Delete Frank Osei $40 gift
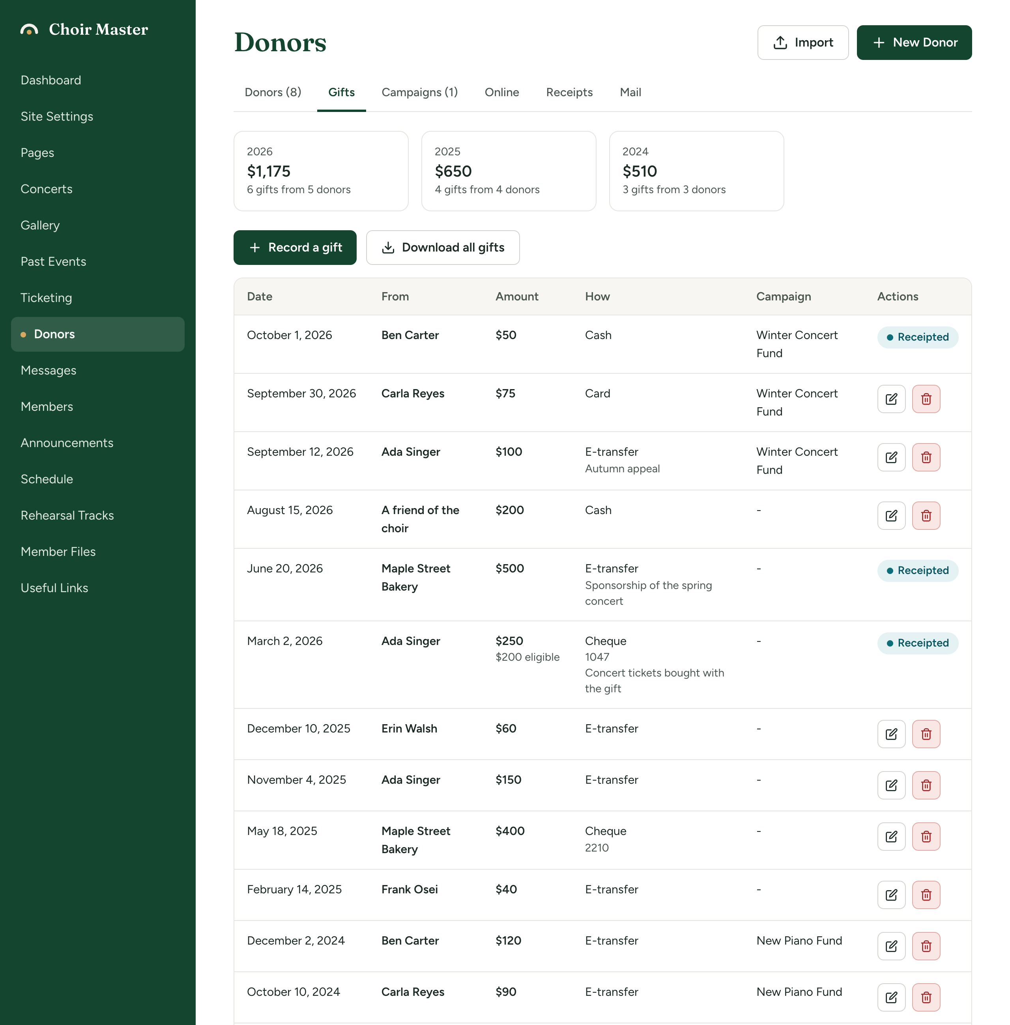 pos(926,895)
